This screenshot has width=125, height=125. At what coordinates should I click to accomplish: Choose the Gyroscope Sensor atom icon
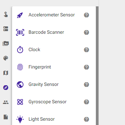point(20,102)
